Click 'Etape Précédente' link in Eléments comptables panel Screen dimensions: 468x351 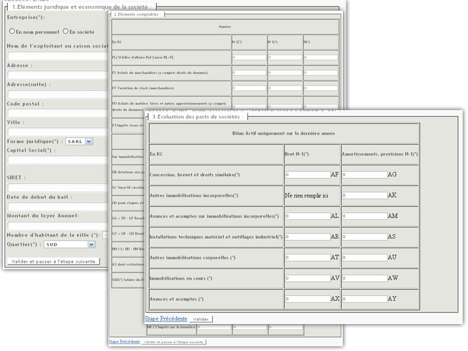pyautogui.click(x=124, y=342)
